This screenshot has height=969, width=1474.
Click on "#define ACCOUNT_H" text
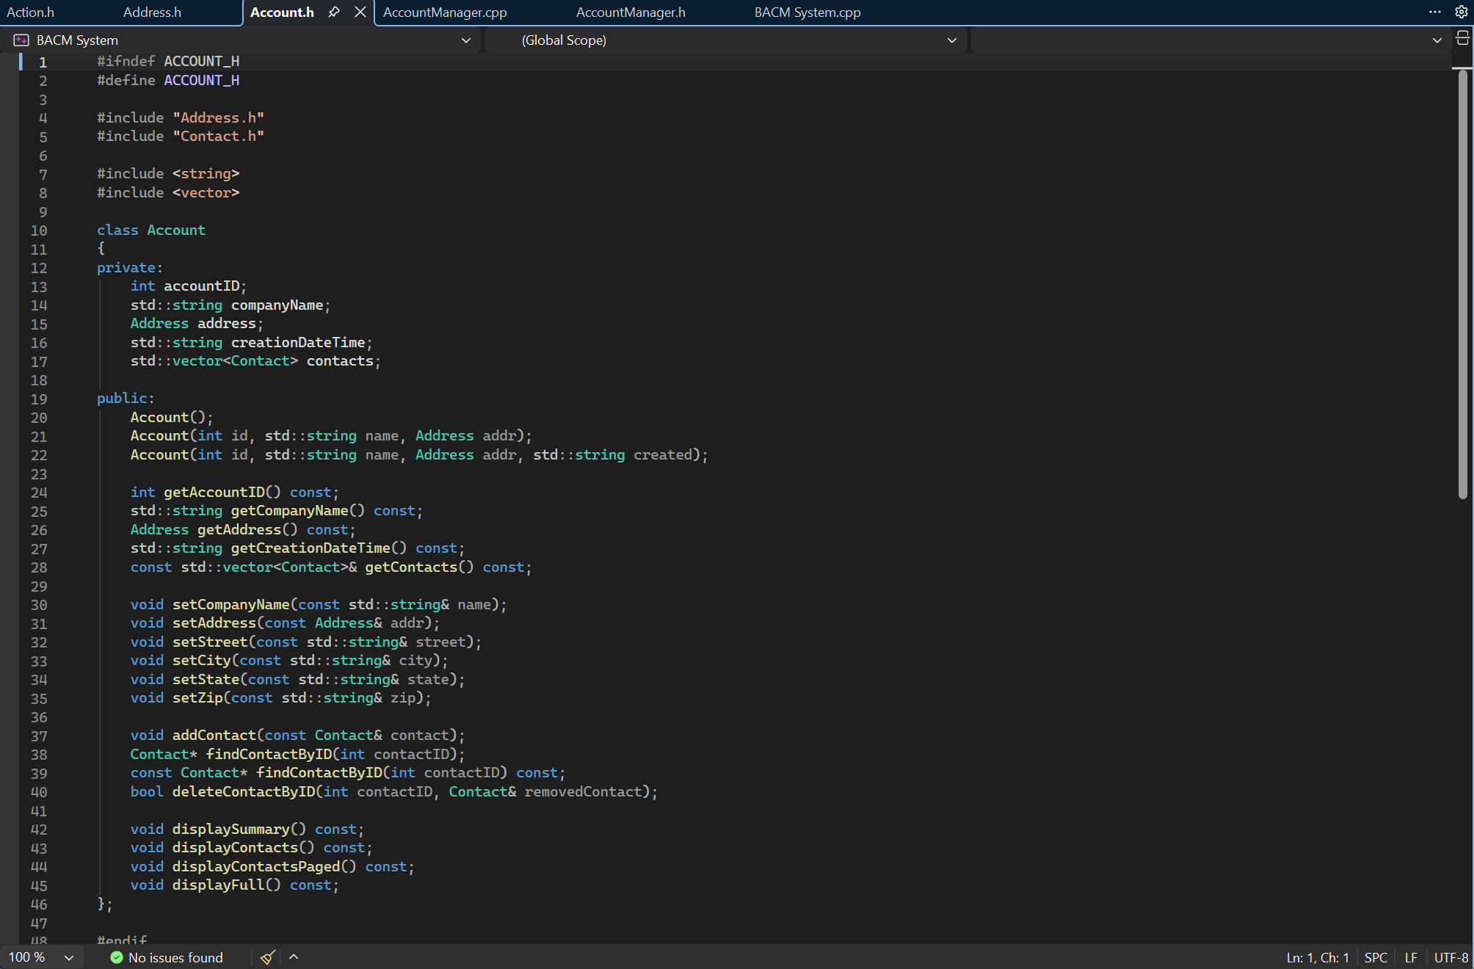pyautogui.click(x=168, y=80)
